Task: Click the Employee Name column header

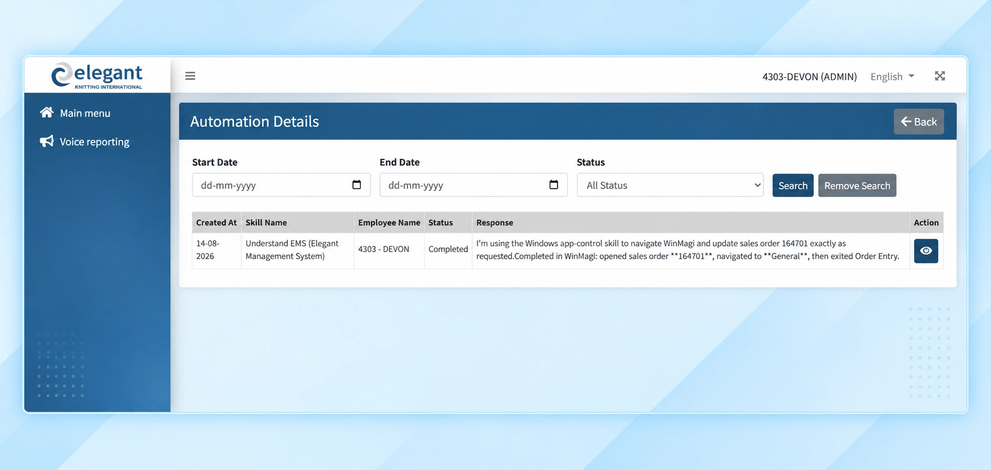Action: point(389,222)
